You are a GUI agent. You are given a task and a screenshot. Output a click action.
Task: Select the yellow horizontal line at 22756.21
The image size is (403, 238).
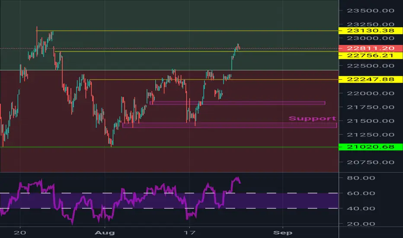coord(197,51)
